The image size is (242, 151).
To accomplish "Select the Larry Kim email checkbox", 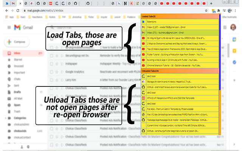I will click(52, 80).
